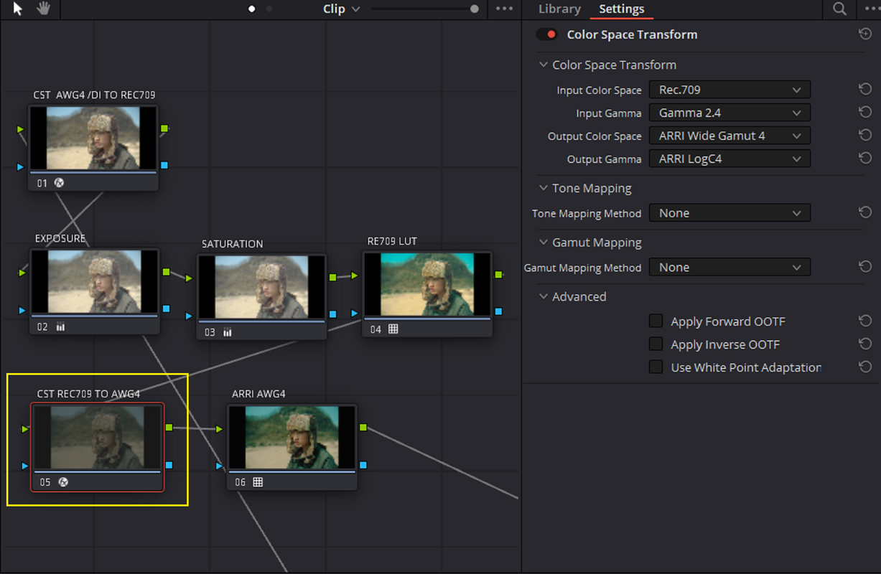Reset the Apply Inverse OOTF option
Screen dimensions: 881x574
[x=865, y=344]
